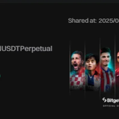The height and width of the screenshot is (119, 119).
Task: Open the shouting player in checkered jersey
Action: coord(78,69)
